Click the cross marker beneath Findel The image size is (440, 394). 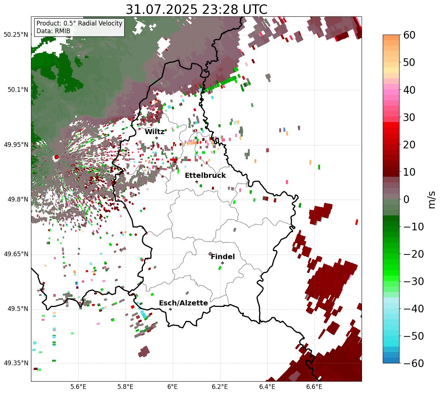click(222, 263)
